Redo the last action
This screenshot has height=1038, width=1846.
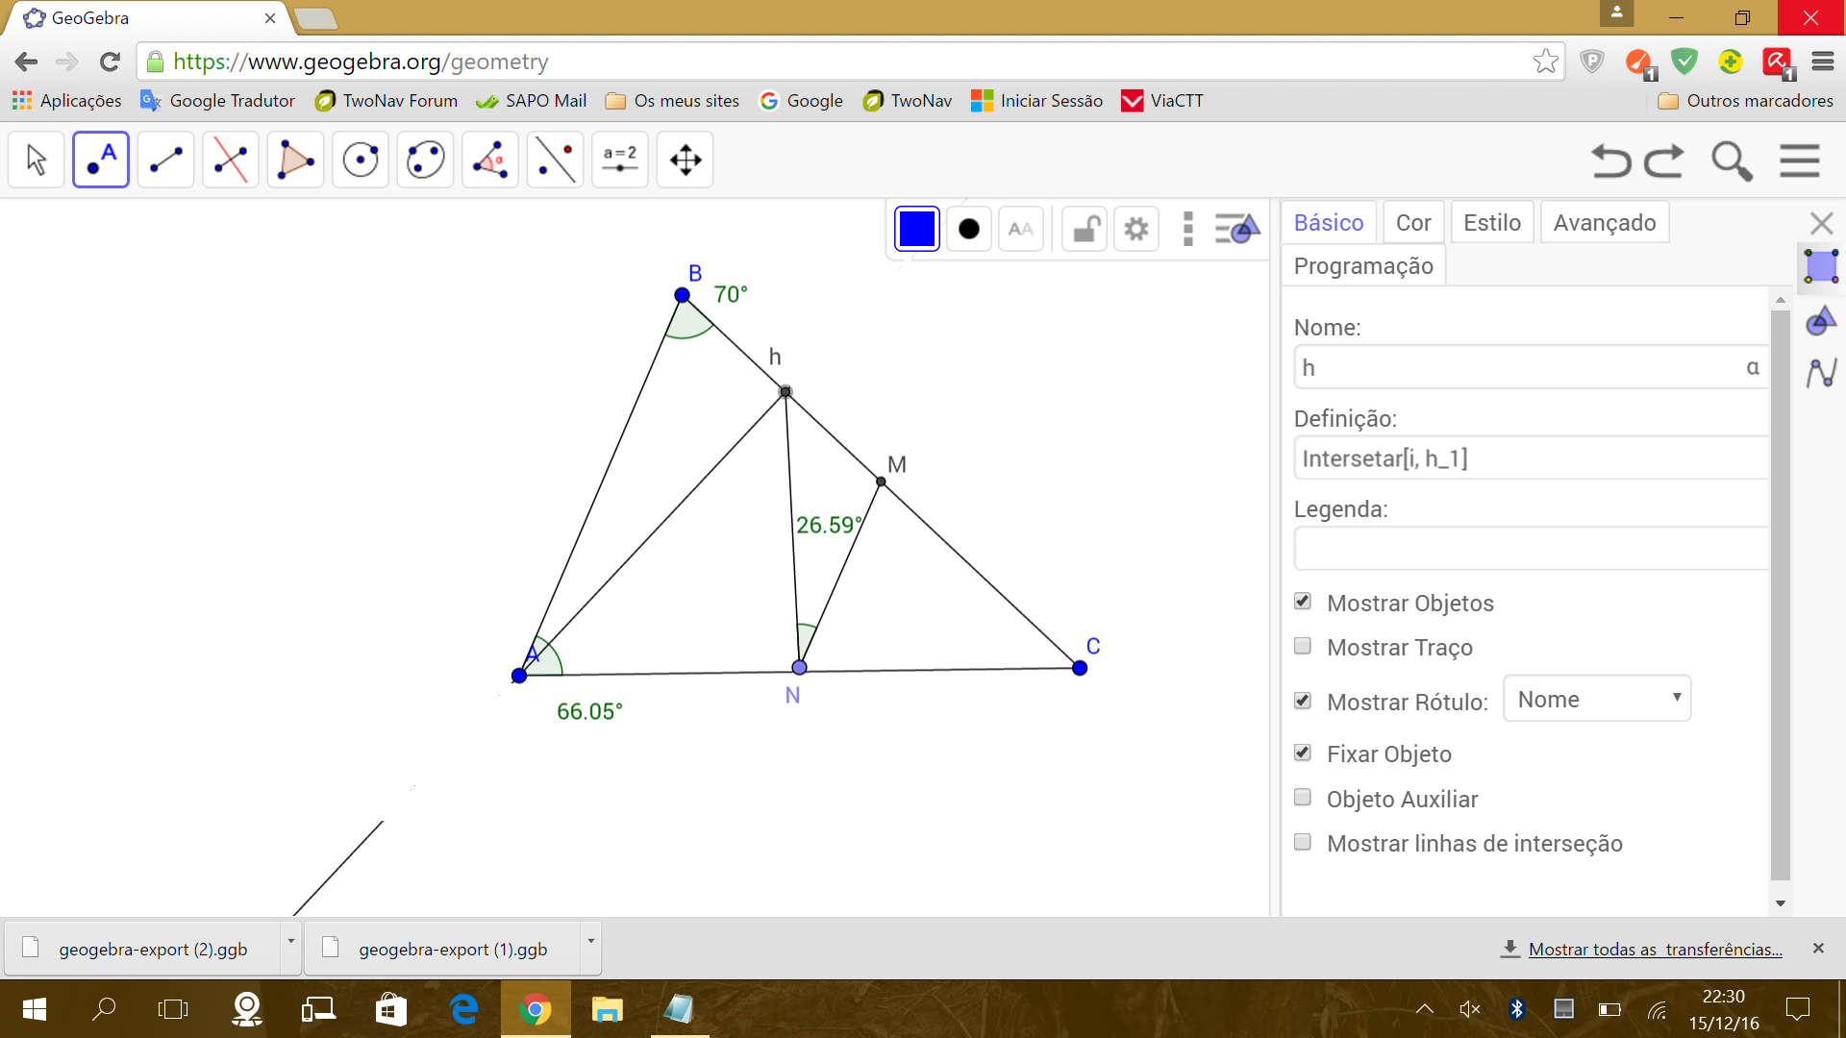1664,161
